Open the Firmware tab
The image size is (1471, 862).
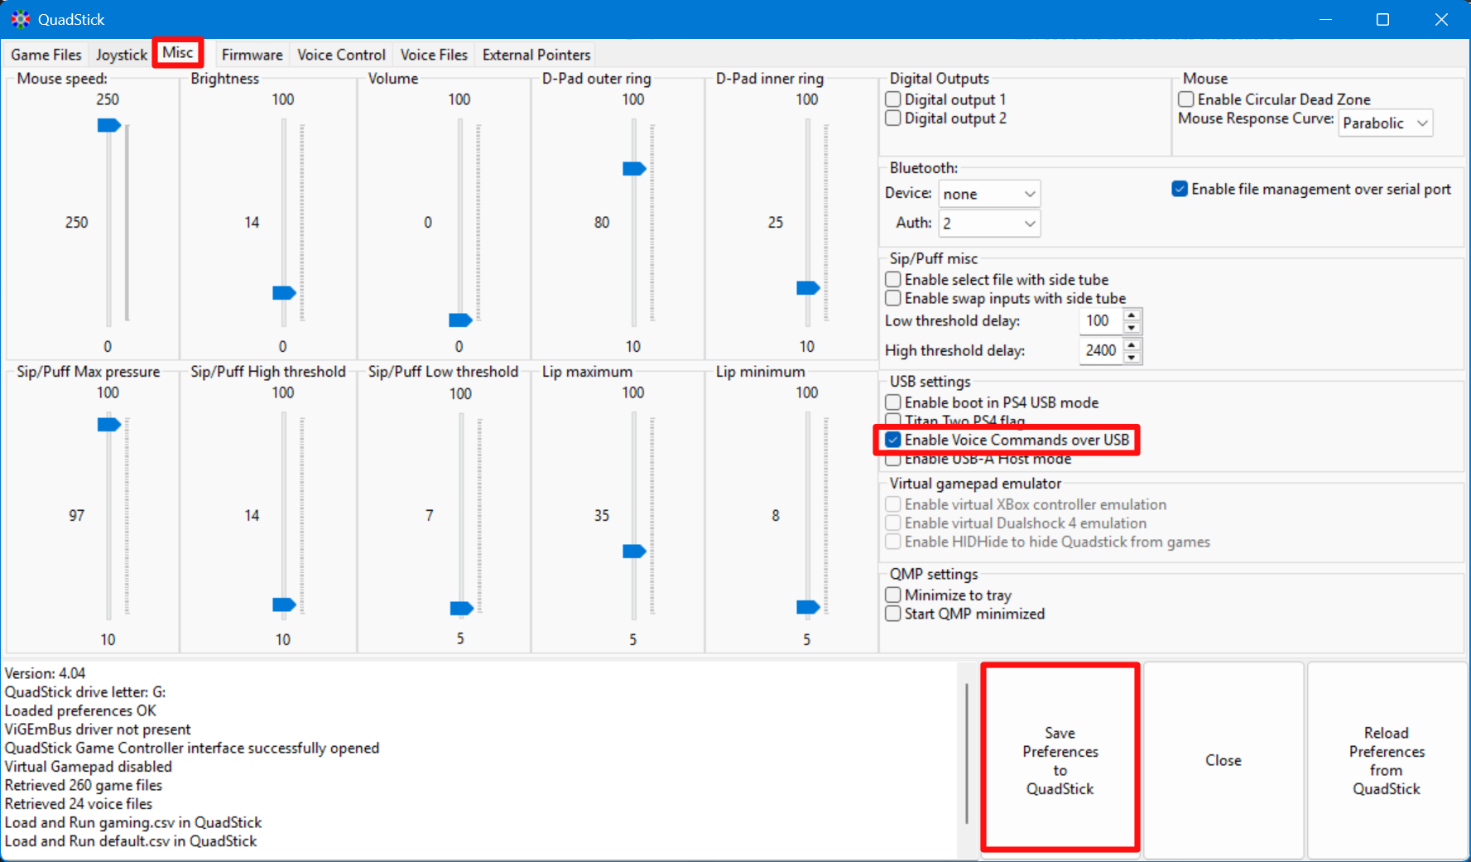(x=252, y=55)
